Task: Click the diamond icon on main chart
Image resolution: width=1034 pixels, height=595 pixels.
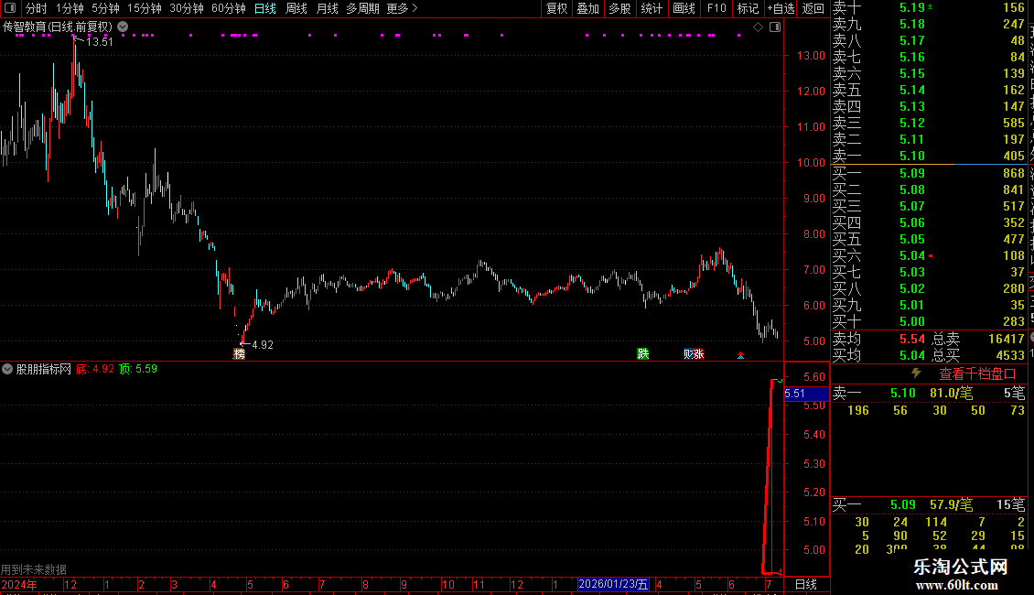Action: coord(759,27)
